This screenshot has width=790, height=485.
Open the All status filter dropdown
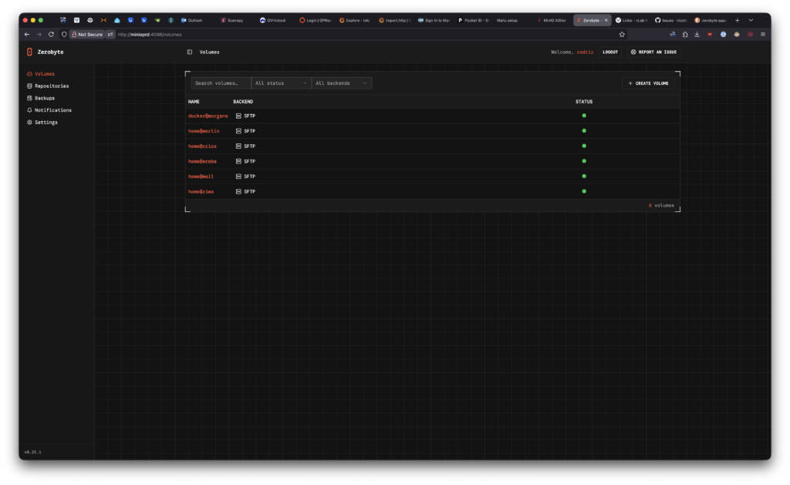(x=281, y=83)
